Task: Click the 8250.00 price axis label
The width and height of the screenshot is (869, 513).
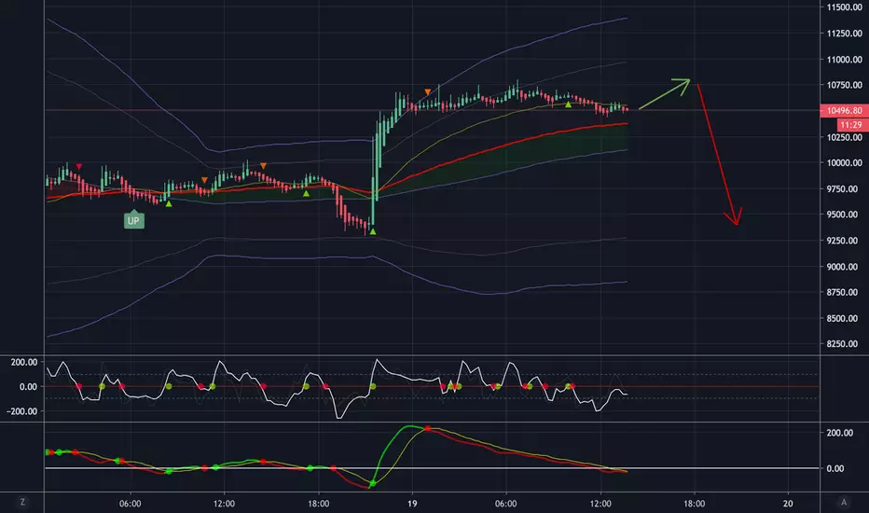Action: (x=844, y=344)
